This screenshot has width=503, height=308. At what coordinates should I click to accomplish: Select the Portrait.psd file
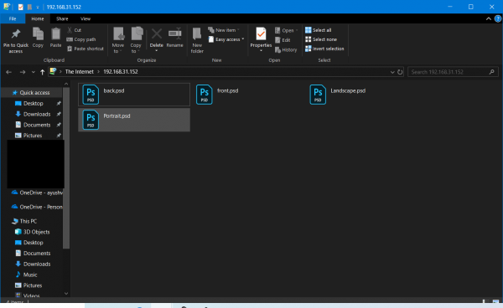point(134,120)
